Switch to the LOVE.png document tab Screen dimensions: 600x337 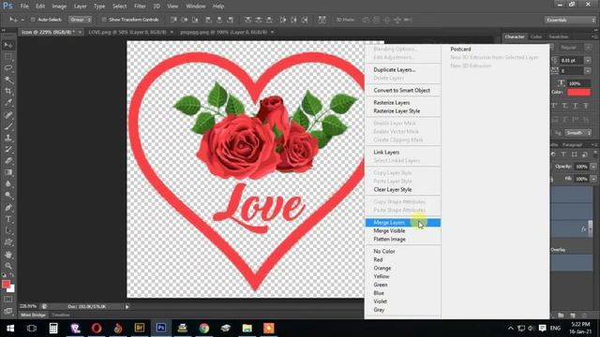[127, 32]
